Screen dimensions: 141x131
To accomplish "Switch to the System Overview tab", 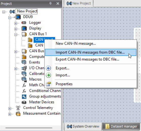I will [83, 126].
